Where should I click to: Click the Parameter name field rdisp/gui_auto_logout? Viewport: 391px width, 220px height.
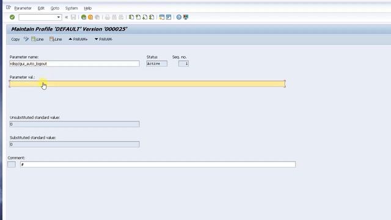coord(75,64)
